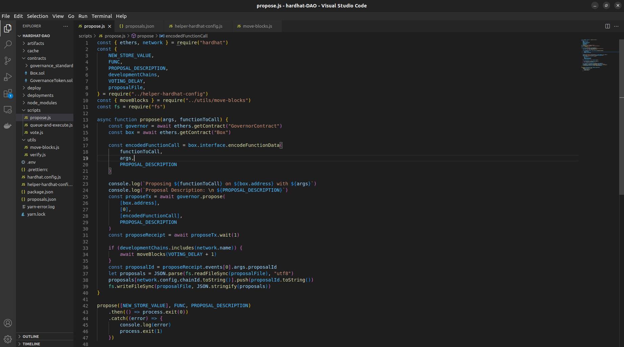Open the File menu

pyautogui.click(x=6, y=16)
